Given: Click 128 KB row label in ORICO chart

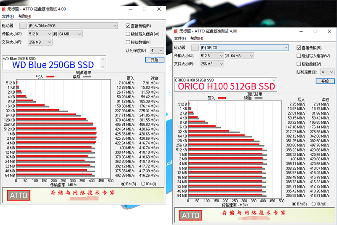Looking at the screenshot, I should tap(182, 141).
